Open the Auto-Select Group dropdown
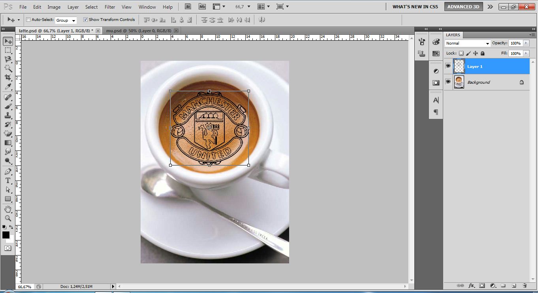Image resolution: width=538 pixels, height=293 pixels. [66, 20]
